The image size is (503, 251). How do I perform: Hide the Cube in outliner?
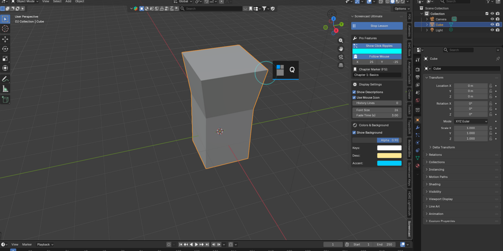point(492,25)
